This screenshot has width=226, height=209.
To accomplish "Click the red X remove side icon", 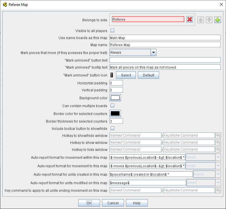I will coord(190,19).
